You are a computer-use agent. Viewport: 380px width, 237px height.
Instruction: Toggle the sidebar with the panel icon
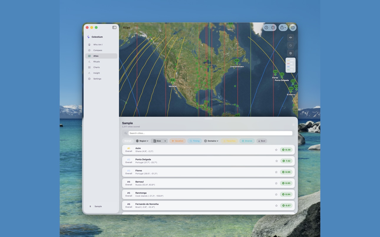(x=114, y=28)
